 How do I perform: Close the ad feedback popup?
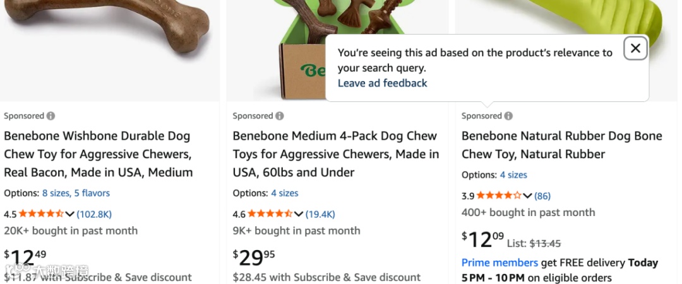tap(635, 48)
